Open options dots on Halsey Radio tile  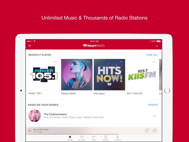coord(88,62)
